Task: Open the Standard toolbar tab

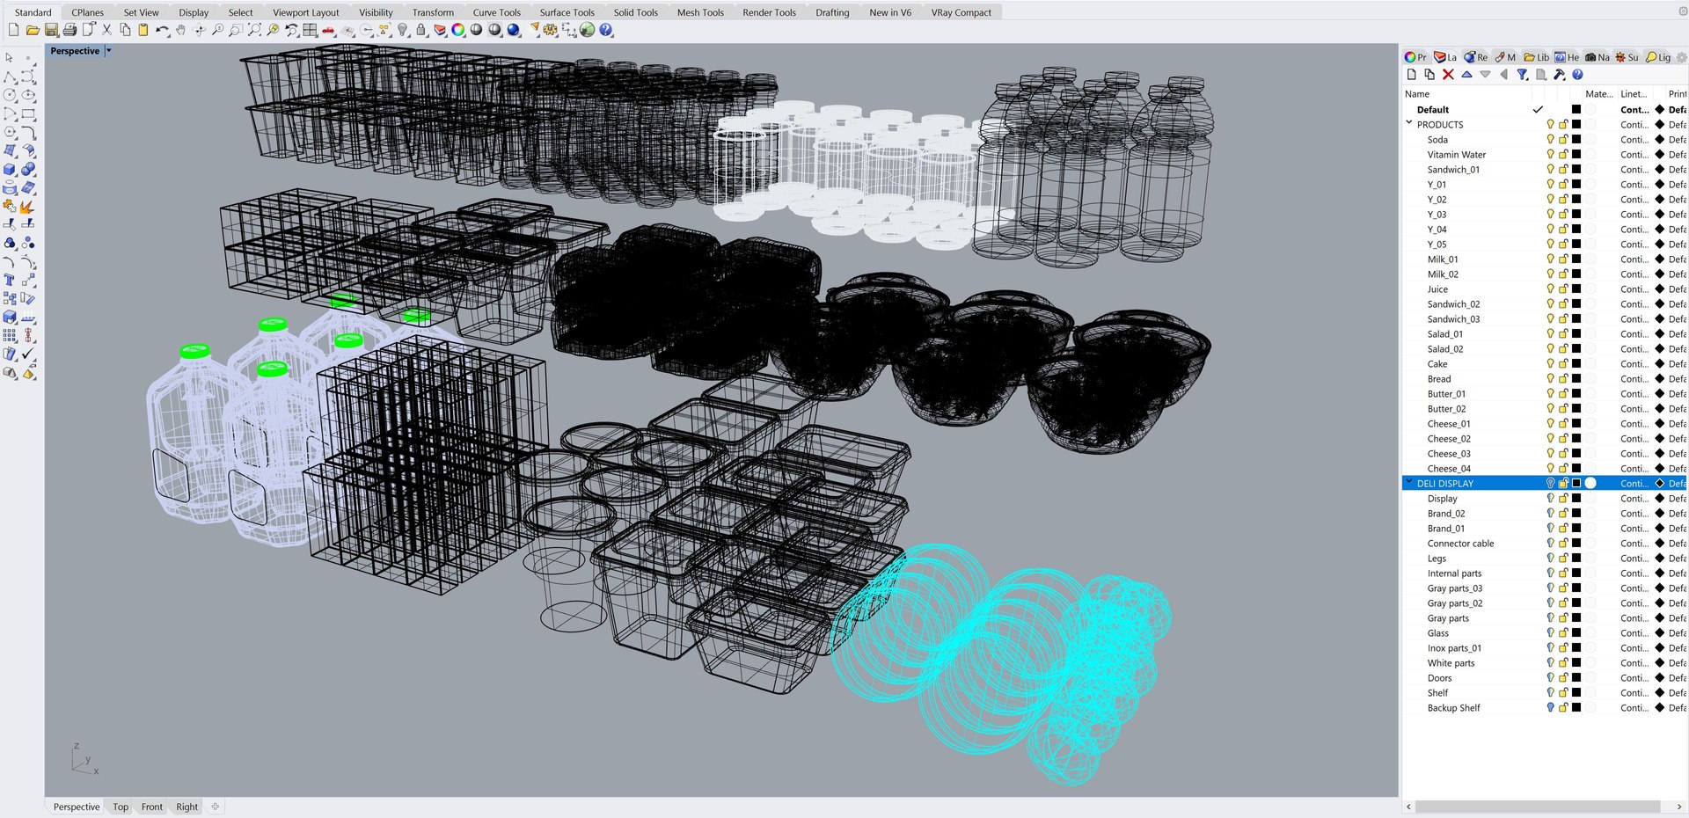Action: click(33, 12)
